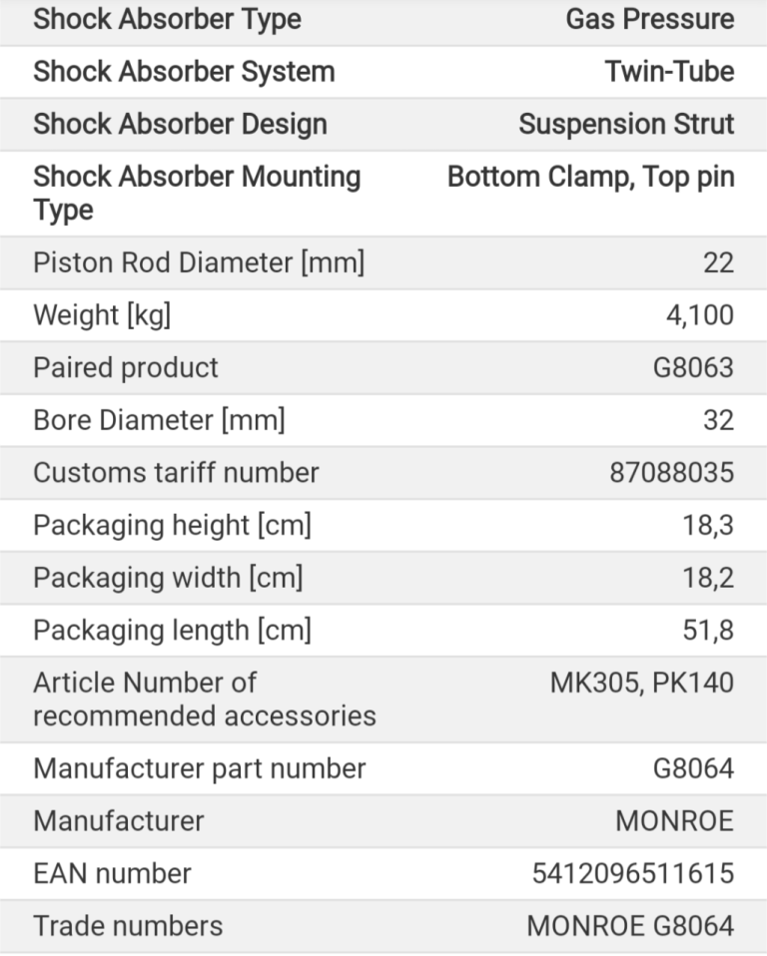Open paired product G8063
Viewport: 767px width, 956px height.
click(693, 367)
